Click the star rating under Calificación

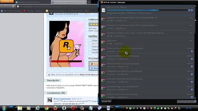[93, 24]
